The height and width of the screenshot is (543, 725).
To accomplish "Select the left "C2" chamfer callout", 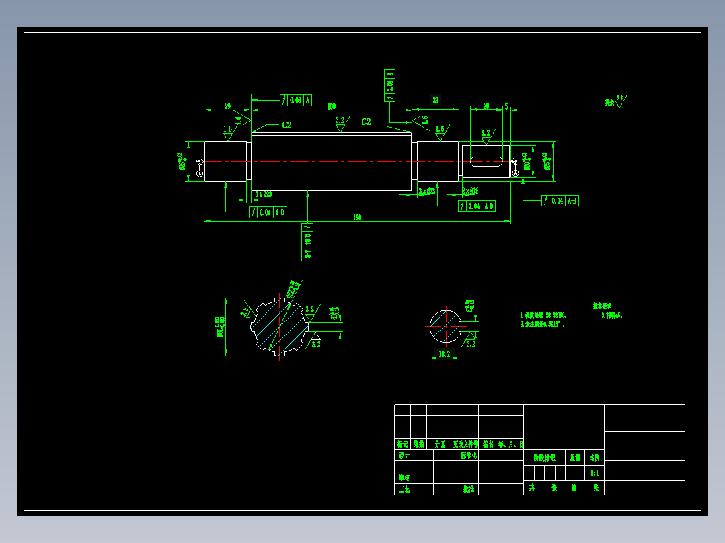I will click(x=287, y=125).
